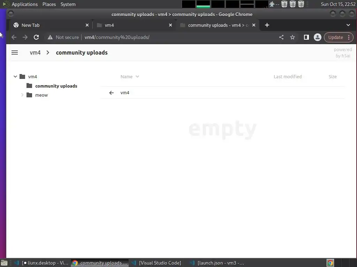357x267 pixels.
Task: Sort by Last modified column
Action: pyautogui.click(x=288, y=76)
